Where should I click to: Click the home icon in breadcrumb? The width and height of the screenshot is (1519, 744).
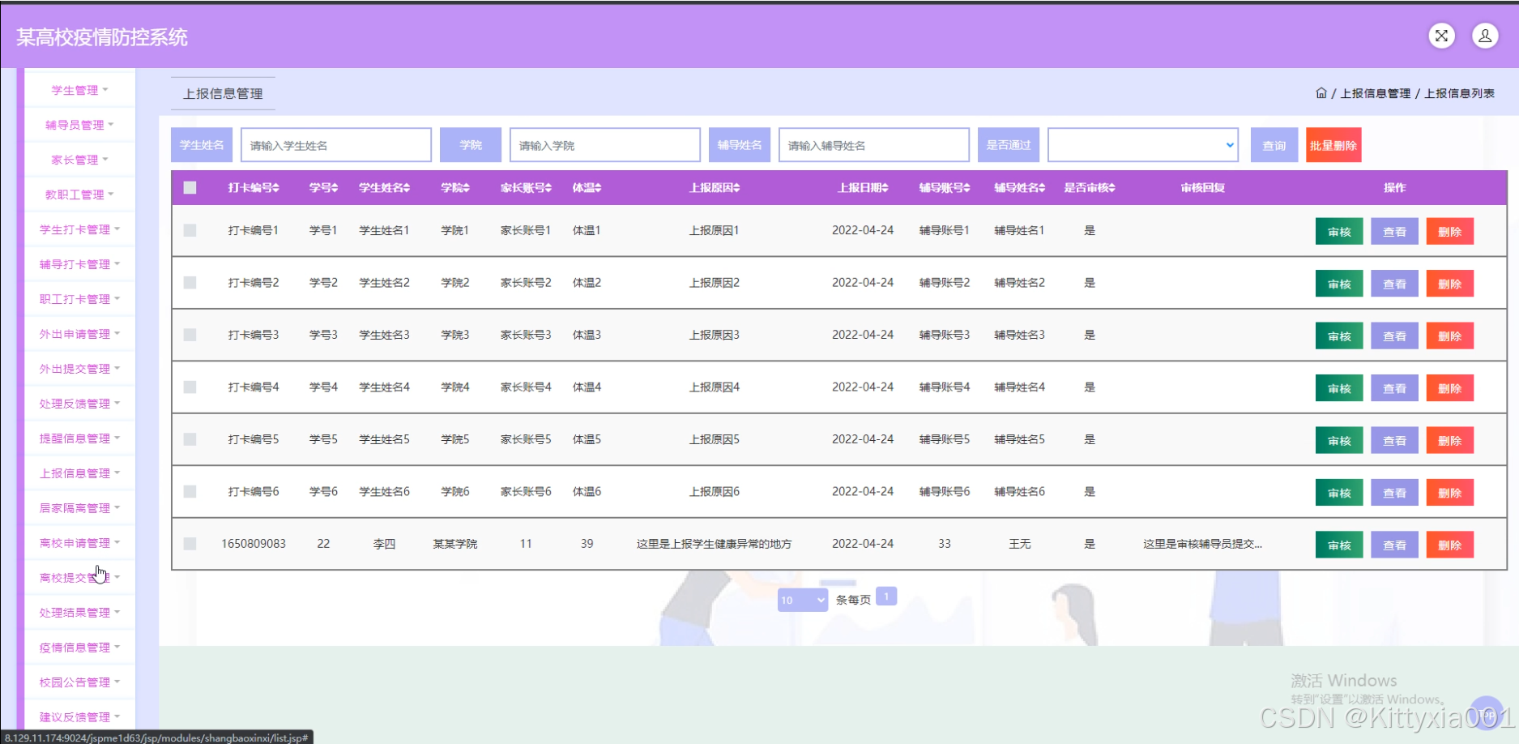[1321, 93]
